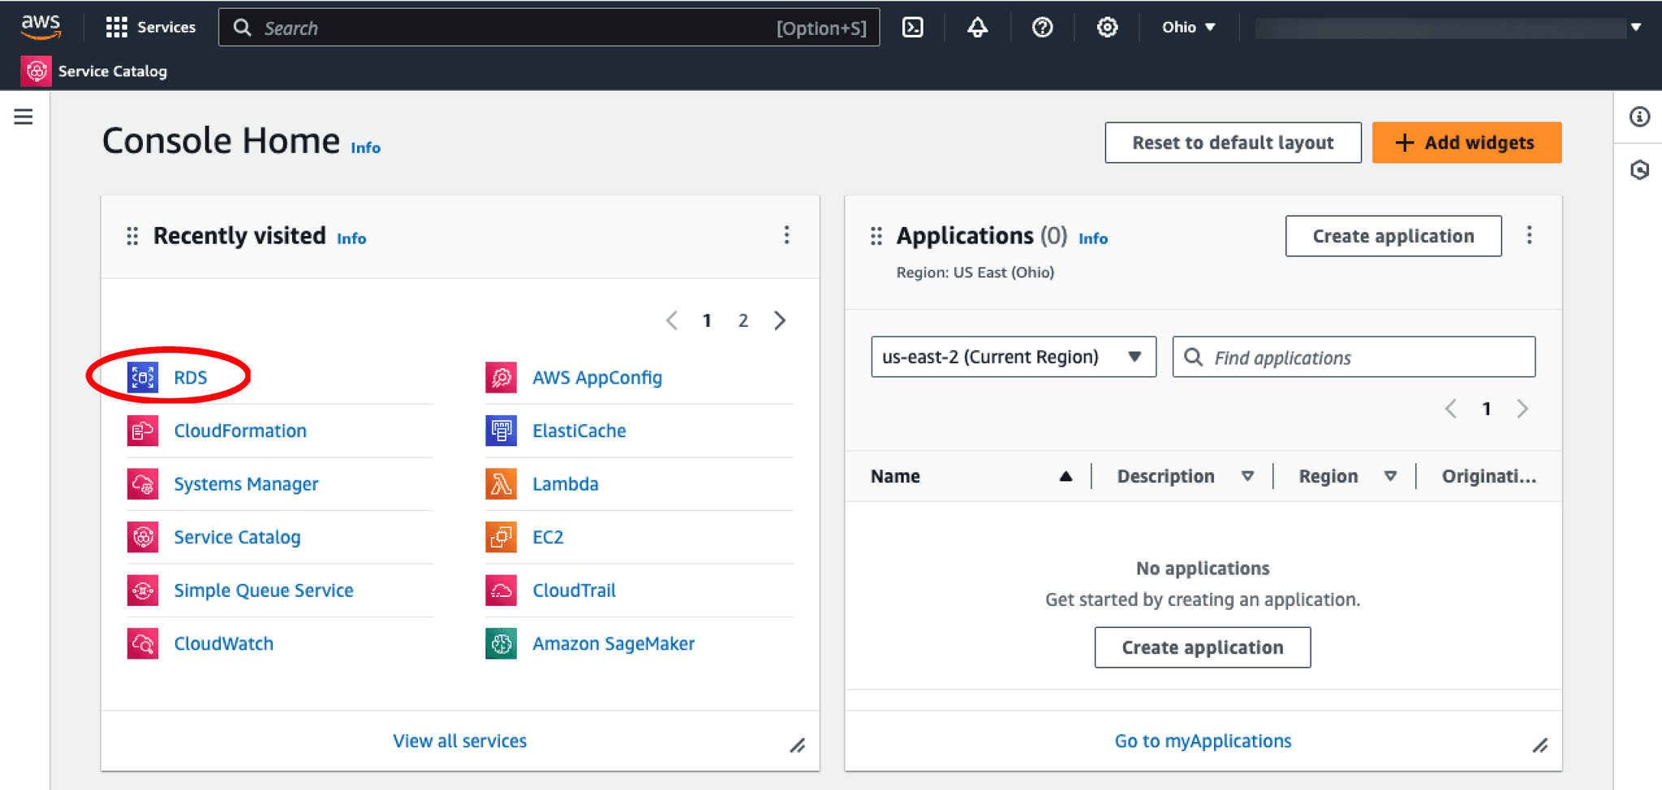This screenshot has width=1662, height=790.
Task: Open the Info link beside Console Home
Action: 365,148
